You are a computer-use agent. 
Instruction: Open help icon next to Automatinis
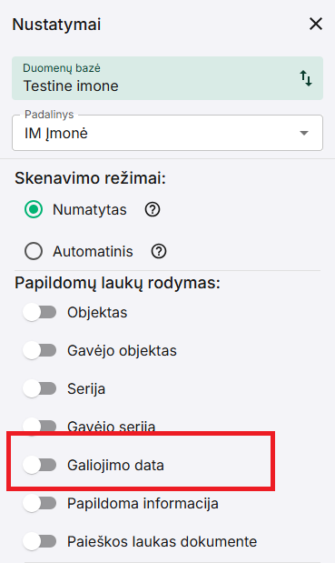pyautogui.click(x=159, y=251)
